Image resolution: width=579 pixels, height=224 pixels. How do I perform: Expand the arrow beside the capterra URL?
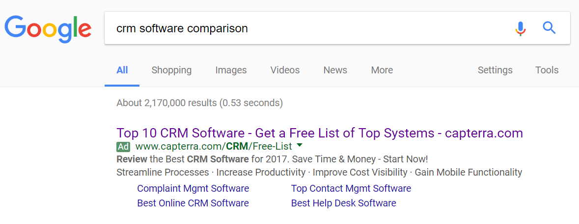point(300,146)
